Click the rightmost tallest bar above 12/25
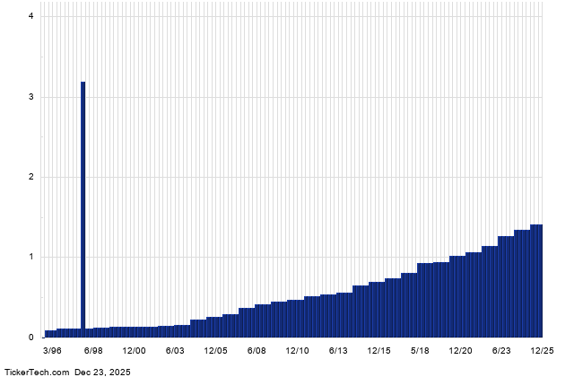This screenshot has height=377, width=574. (x=536, y=280)
